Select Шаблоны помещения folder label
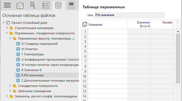The width and height of the screenshot is (182, 101). pyautogui.click(x=35, y=91)
